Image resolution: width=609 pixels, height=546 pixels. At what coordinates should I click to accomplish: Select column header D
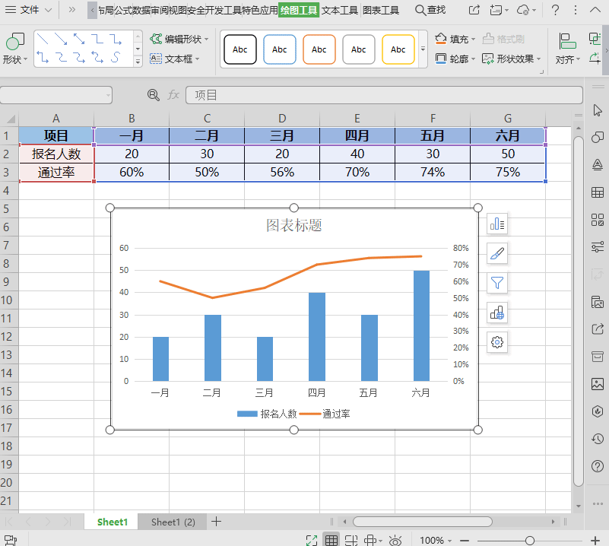[x=282, y=119]
